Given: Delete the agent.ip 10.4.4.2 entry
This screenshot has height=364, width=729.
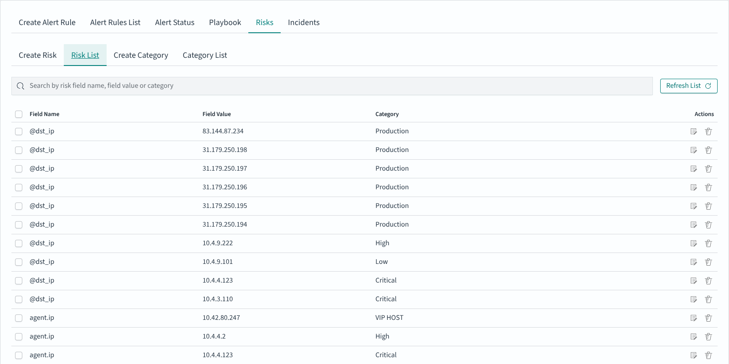Looking at the screenshot, I should pyautogui.click(x=708, y=337).
